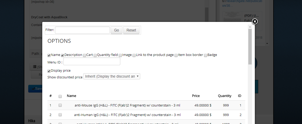Toggle the Display price checkbox
The height and width of the screenshot is (124, 302).
[49, 71]
